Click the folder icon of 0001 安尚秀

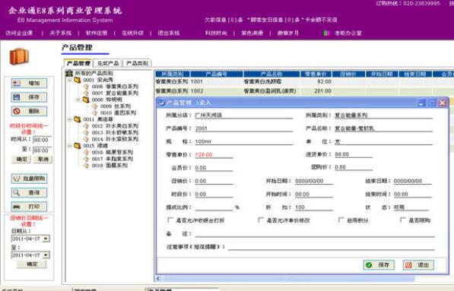click(78, 80)
